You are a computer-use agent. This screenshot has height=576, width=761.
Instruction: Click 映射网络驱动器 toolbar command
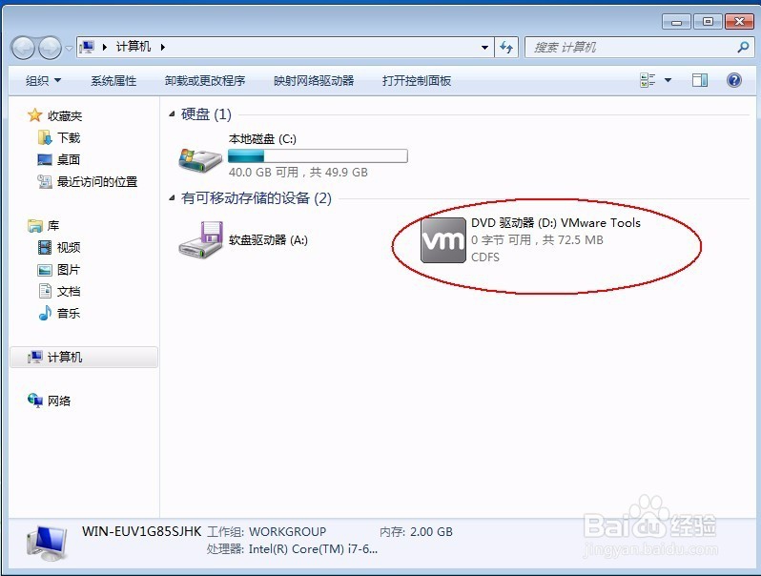(x=314, y=80)
